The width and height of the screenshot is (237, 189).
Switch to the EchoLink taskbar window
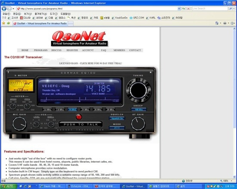(79, 186)
